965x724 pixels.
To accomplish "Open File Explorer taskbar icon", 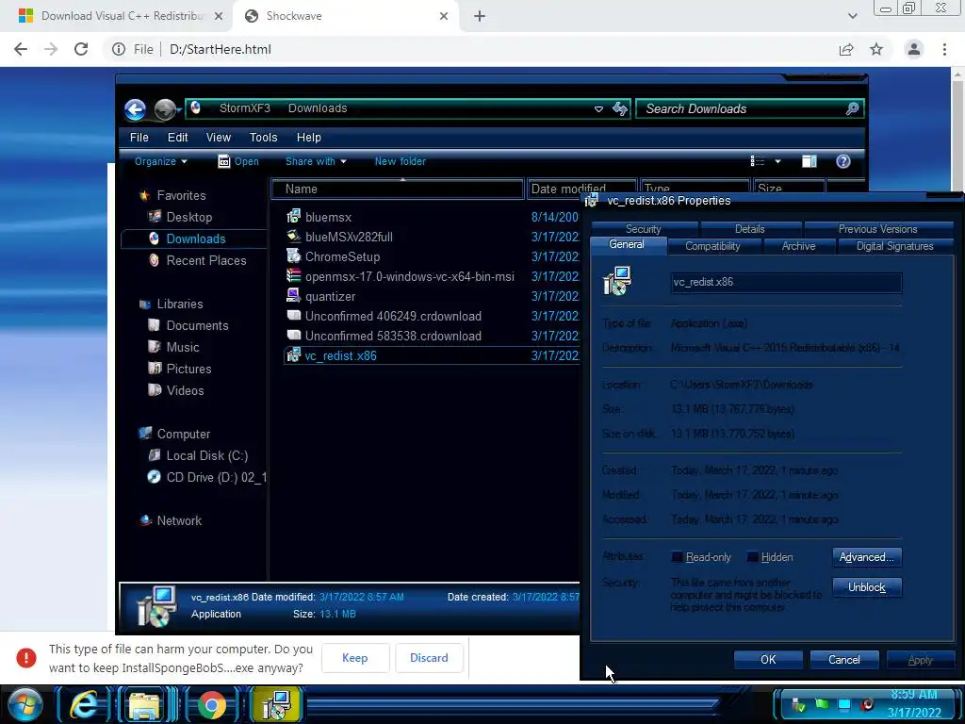I will coord(143,705).
